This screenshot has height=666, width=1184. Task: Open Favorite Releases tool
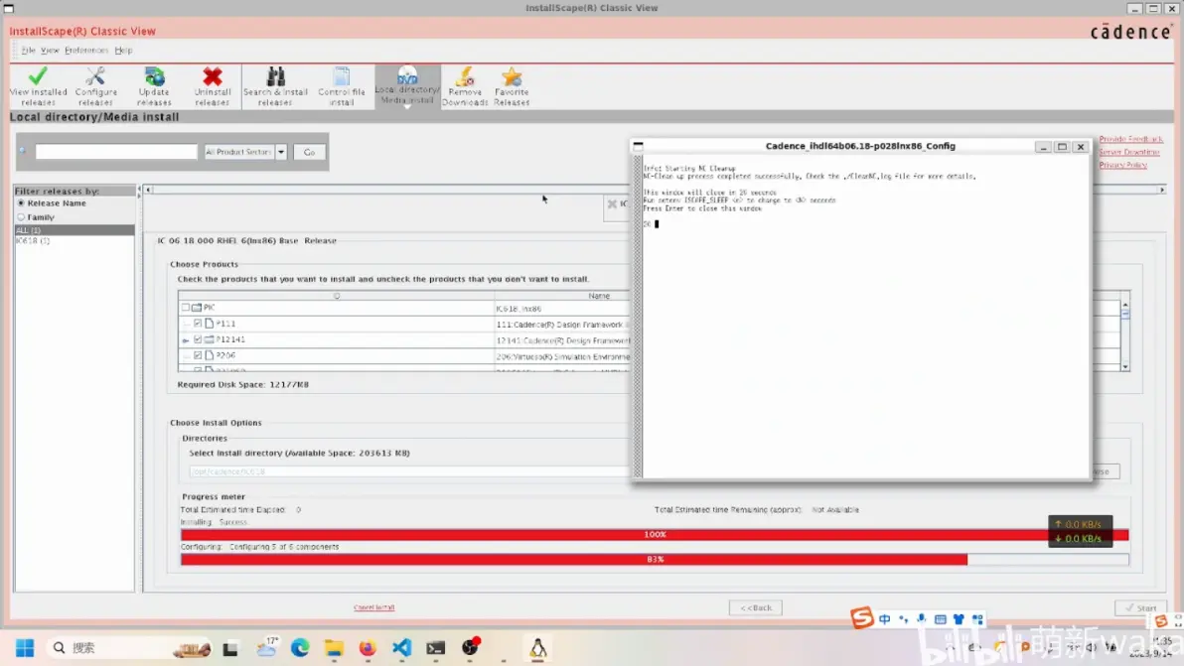click(512, 86)
